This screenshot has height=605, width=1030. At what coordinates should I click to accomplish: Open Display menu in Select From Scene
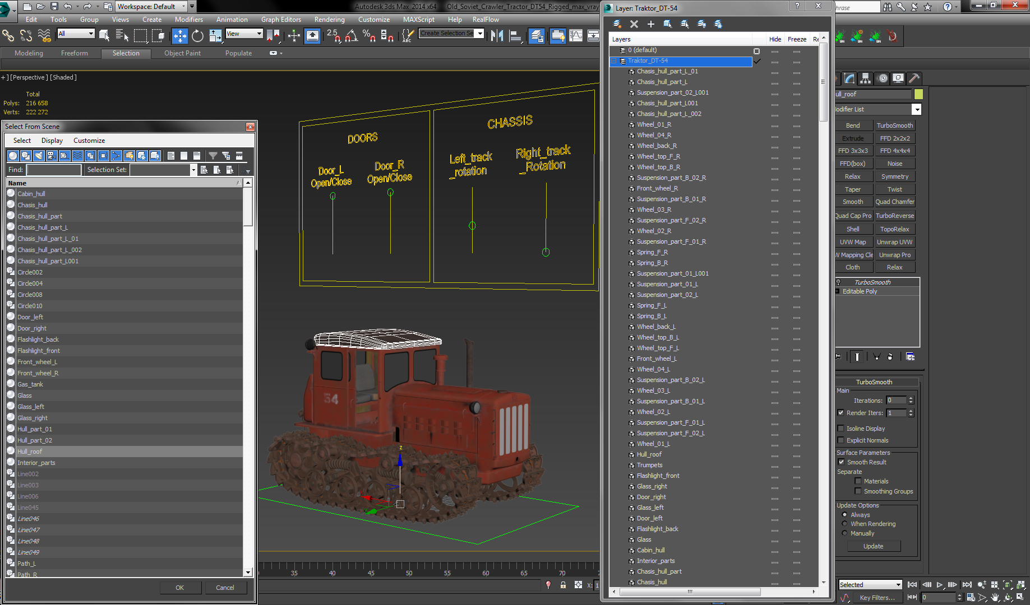point(52,141)
